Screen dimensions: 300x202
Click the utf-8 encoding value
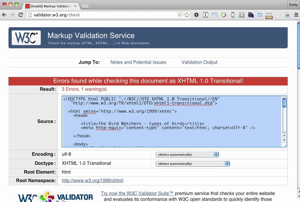click(67, 154)
